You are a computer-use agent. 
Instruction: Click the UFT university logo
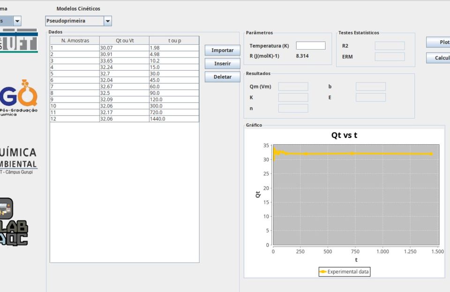[19, 40]
